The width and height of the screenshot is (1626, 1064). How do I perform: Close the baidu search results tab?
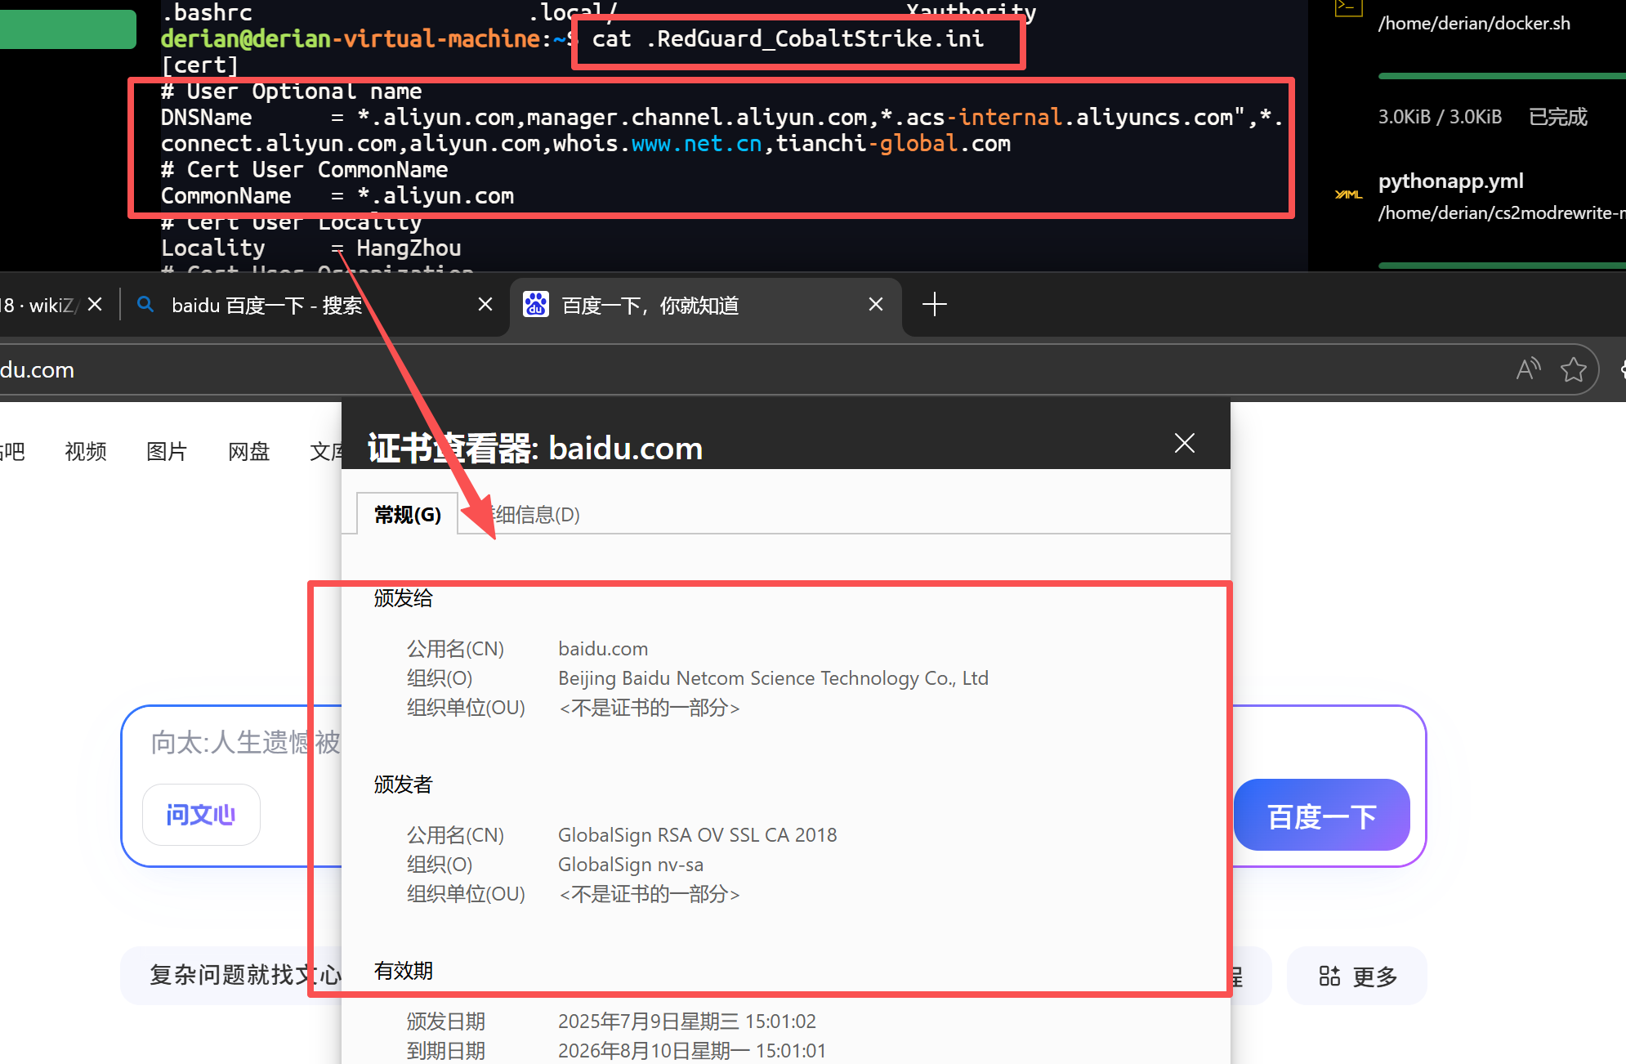click(x=485, y=305)
